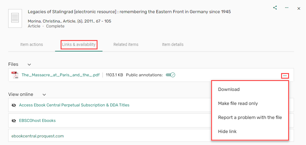Open the EBSCOhost Ebooks link
The image size is (306, 145).
point(37,121)
